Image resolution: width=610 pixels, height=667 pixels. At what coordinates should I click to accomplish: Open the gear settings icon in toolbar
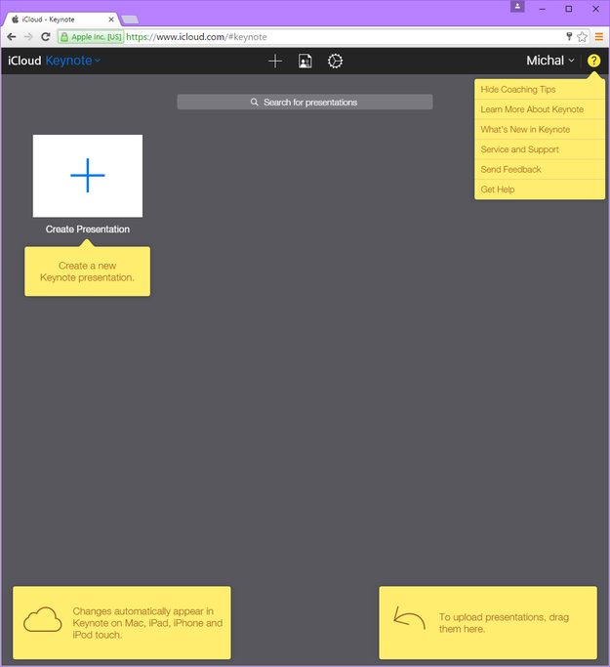[335, 61]
